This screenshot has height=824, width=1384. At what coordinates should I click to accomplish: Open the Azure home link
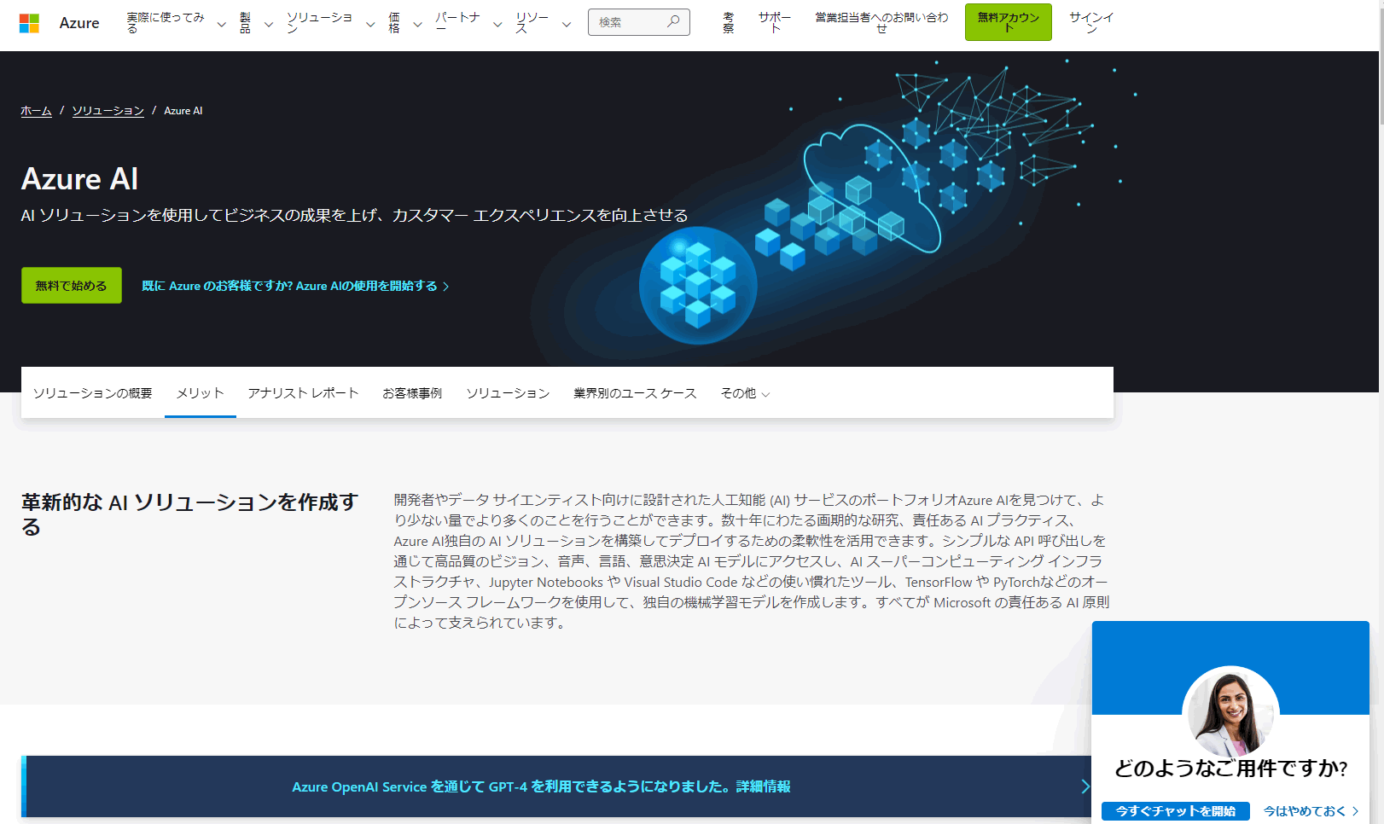point(79,23)
